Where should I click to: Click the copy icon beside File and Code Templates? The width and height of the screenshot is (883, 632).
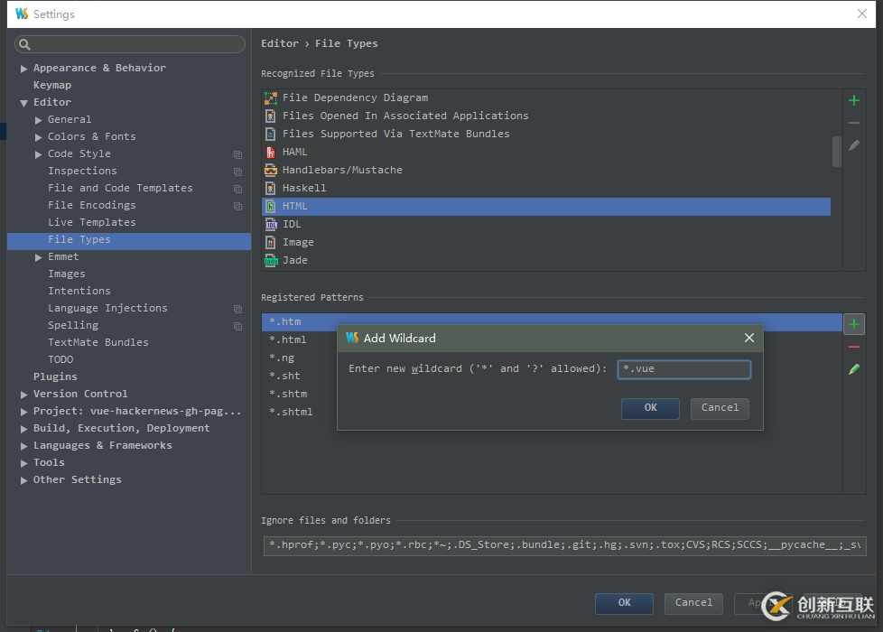coord(237,189)
